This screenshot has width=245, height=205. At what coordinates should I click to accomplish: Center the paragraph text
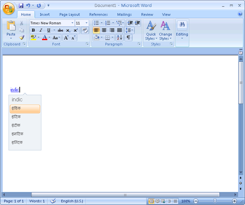[x=104, y=30]
